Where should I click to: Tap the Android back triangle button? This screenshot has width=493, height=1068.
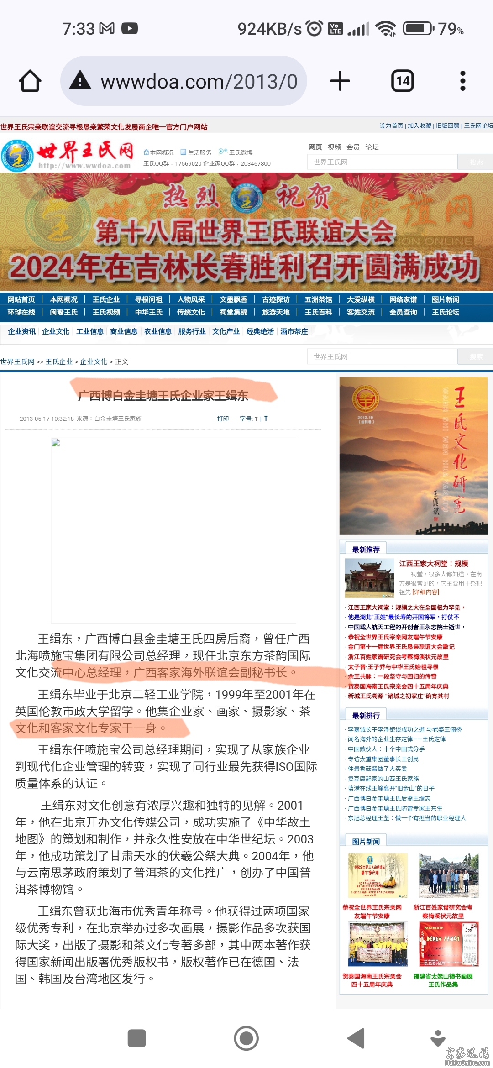pos(356,1038)
